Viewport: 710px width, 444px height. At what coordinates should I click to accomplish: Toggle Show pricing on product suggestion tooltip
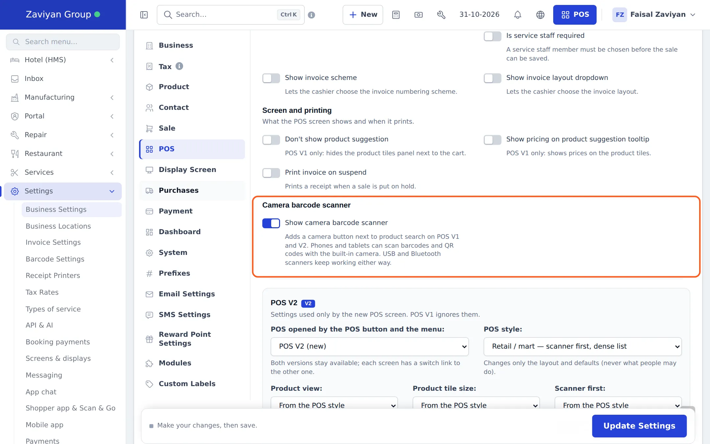[x=492, y=139]
